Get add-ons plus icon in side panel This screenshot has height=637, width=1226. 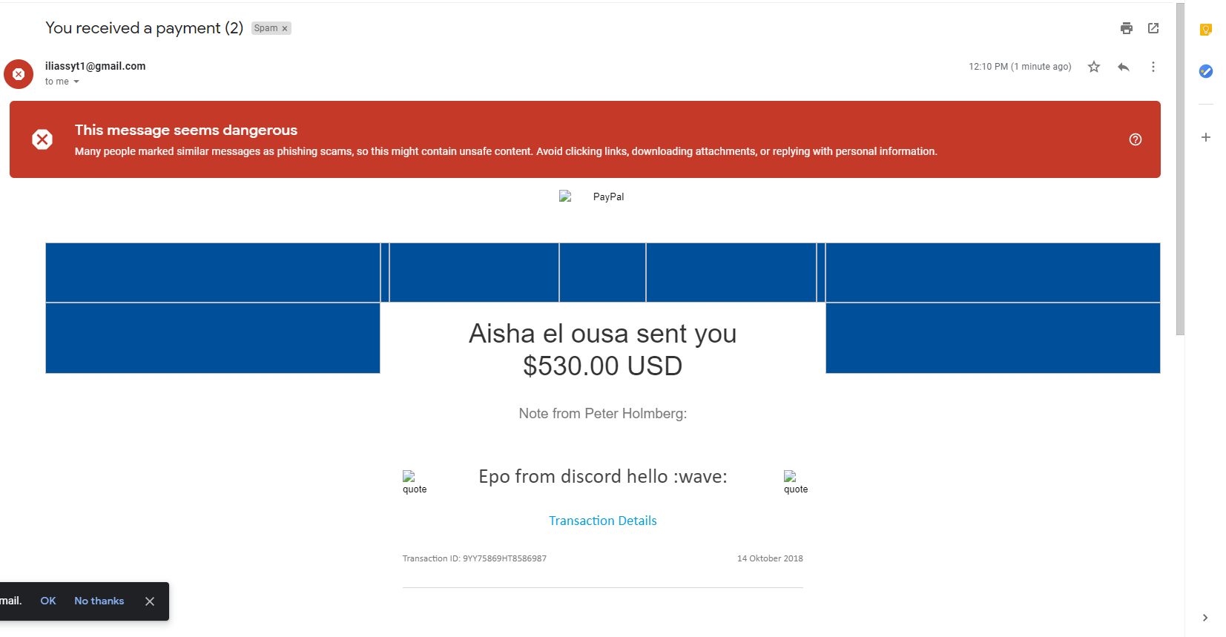1206,137
